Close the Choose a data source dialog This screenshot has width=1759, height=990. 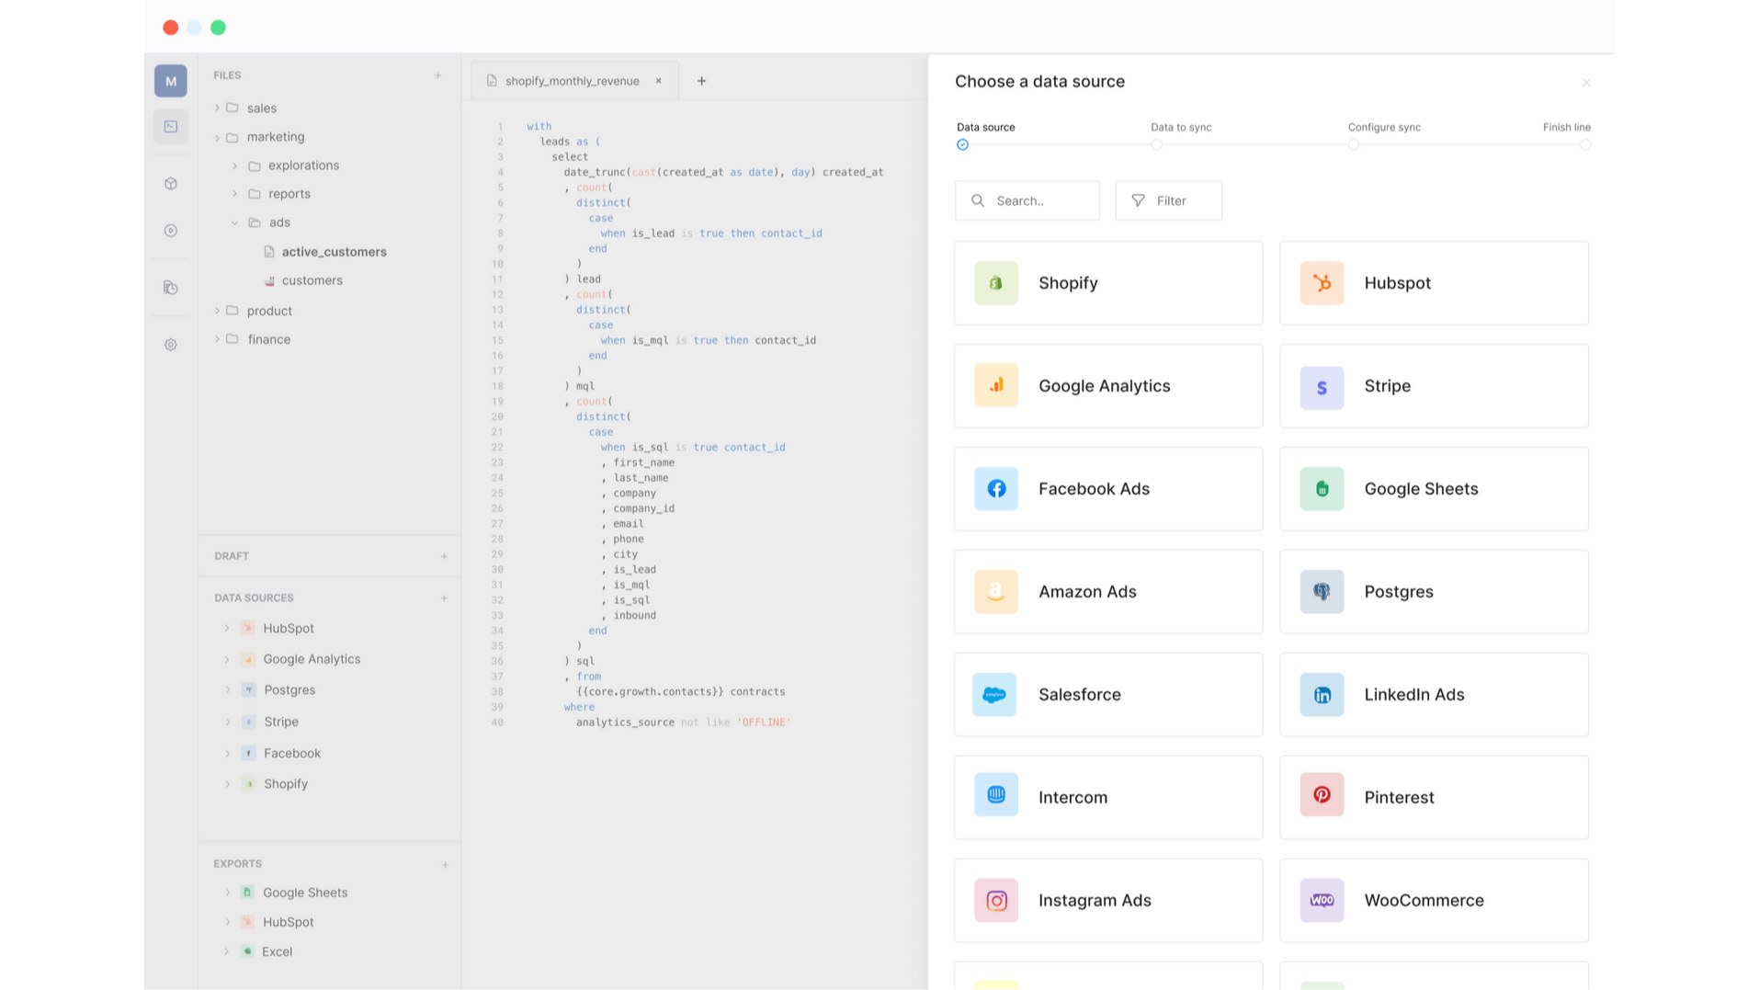tap(1586, 82)
